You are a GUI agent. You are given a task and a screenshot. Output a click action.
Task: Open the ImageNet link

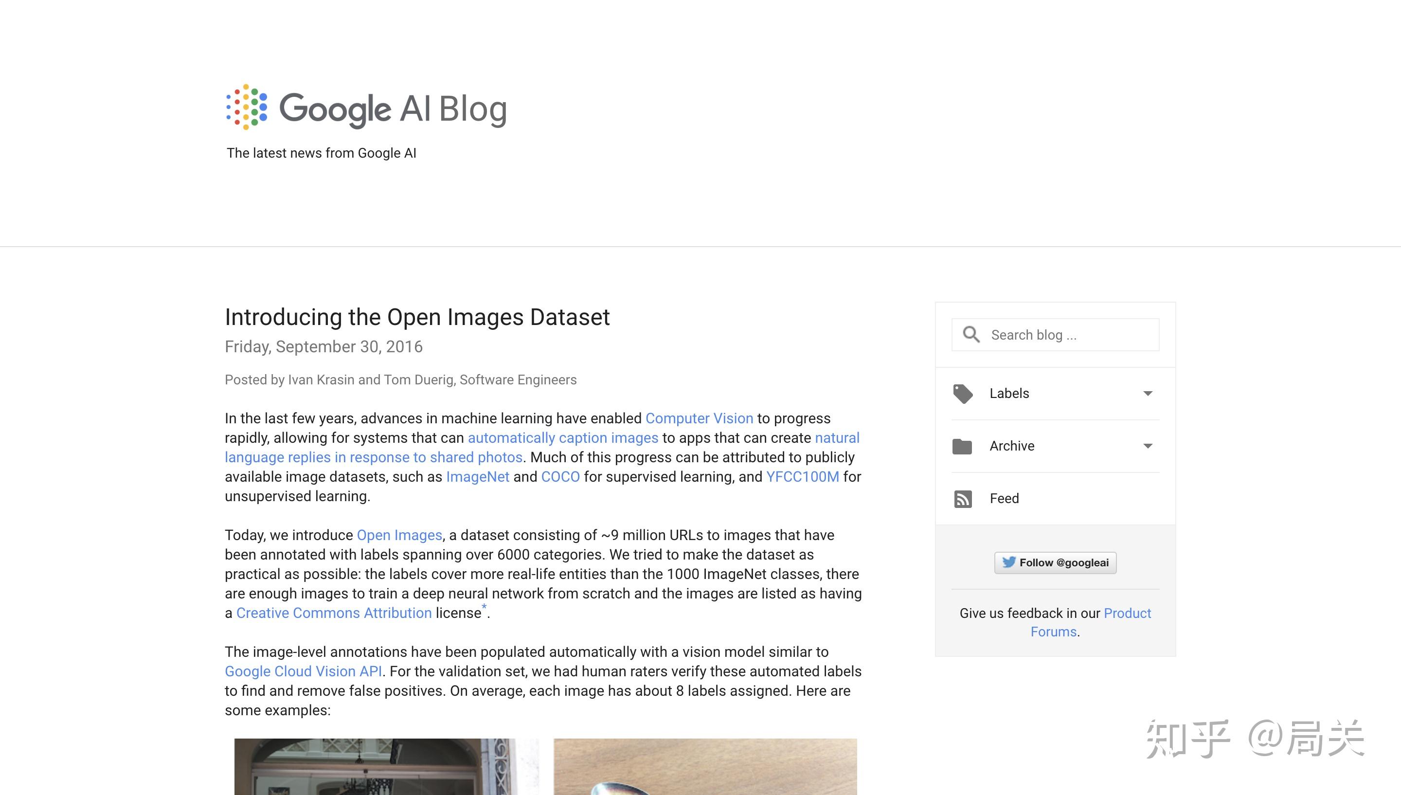pos(477,477)
